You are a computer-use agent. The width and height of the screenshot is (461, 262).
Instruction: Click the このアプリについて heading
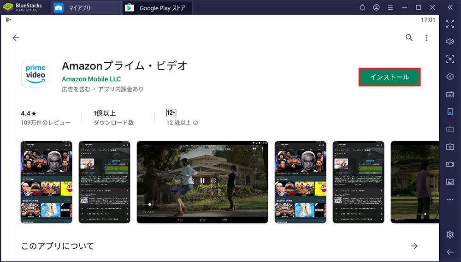pyautogui.click(x=58, y=246)
